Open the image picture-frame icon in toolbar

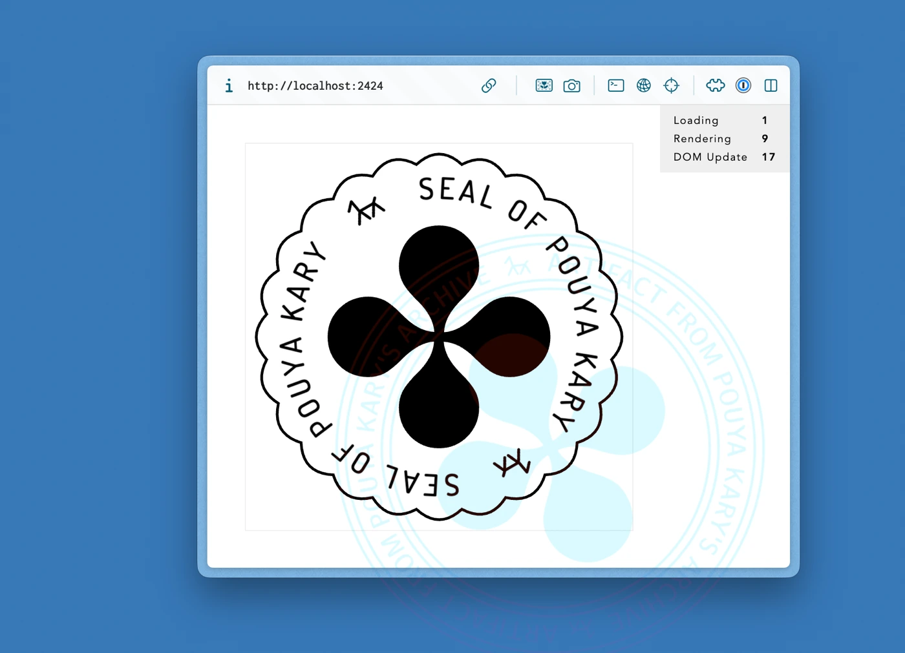(544, 86)
